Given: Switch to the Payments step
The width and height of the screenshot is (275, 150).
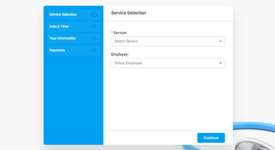Looking at the screenshot, I should pyautogui.click(x=74, y=50).
